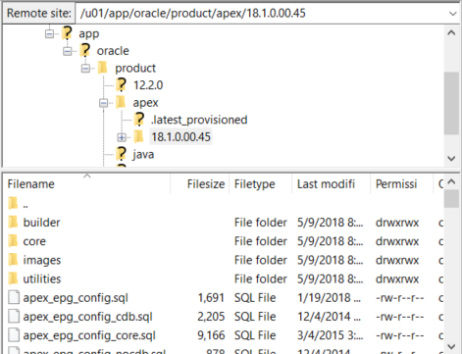Select the utilities folder name
This screenshot has height=354, width=462.
(x=42, y=279)
